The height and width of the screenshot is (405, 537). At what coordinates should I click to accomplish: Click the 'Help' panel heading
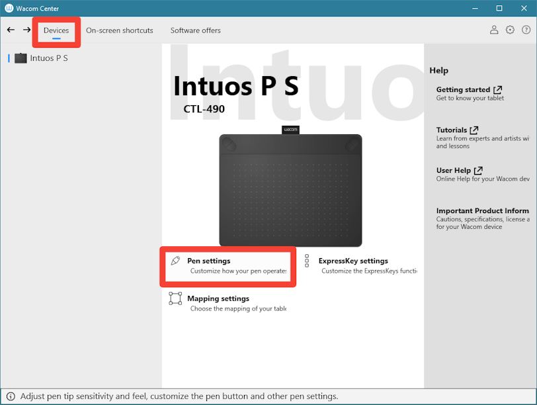coord(438,70)
